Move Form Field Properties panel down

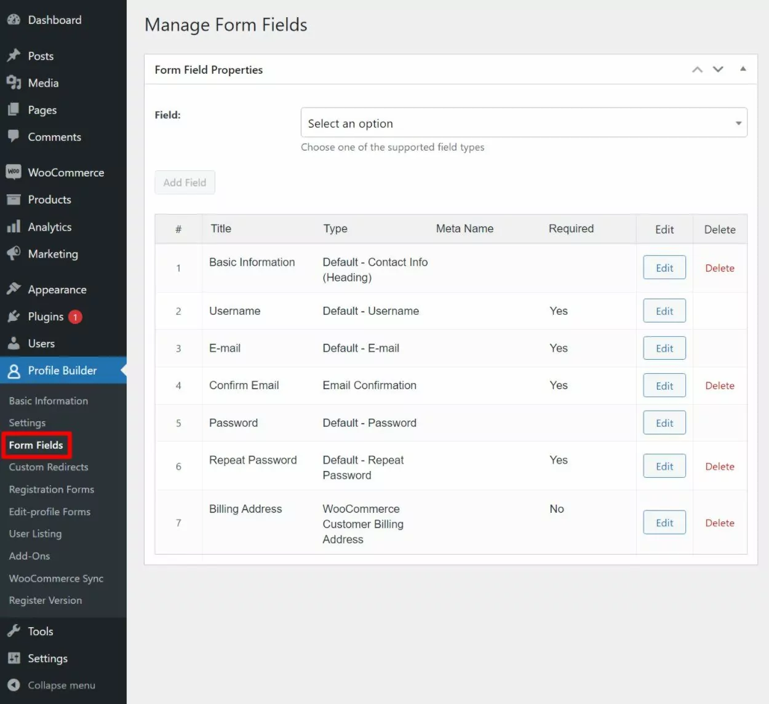718,69
